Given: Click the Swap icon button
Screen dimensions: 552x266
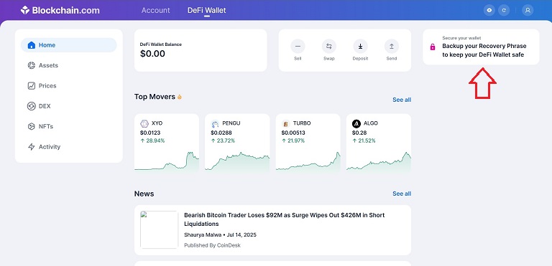Looking at the screenshot, I should tap(328, 47).
